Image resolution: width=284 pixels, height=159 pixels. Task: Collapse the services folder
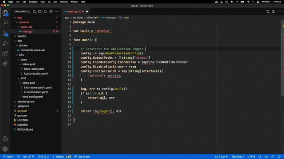pos(36,22)
